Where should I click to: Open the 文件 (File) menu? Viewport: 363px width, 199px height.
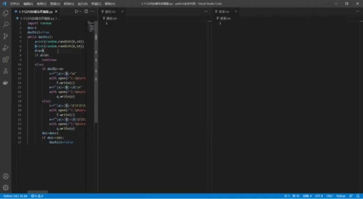click(x=15, y=4)
